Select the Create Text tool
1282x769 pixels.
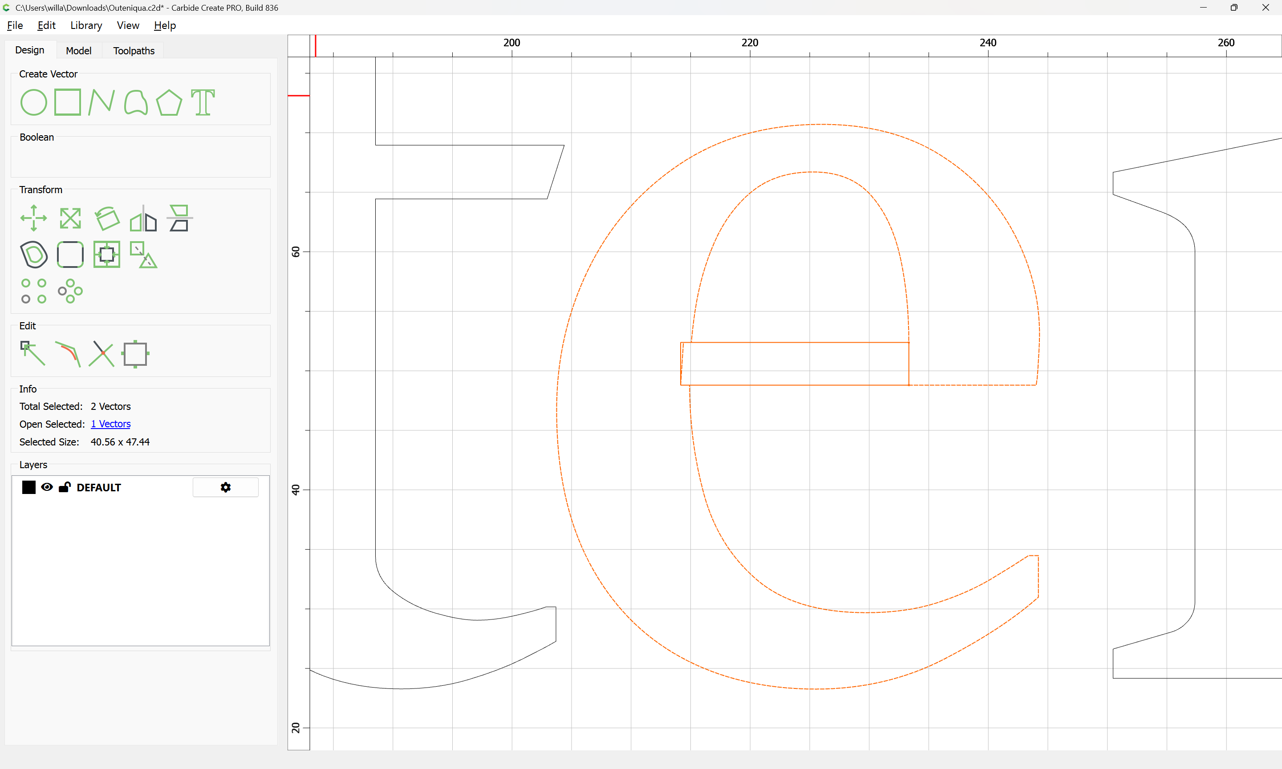(x=203, y=102)
